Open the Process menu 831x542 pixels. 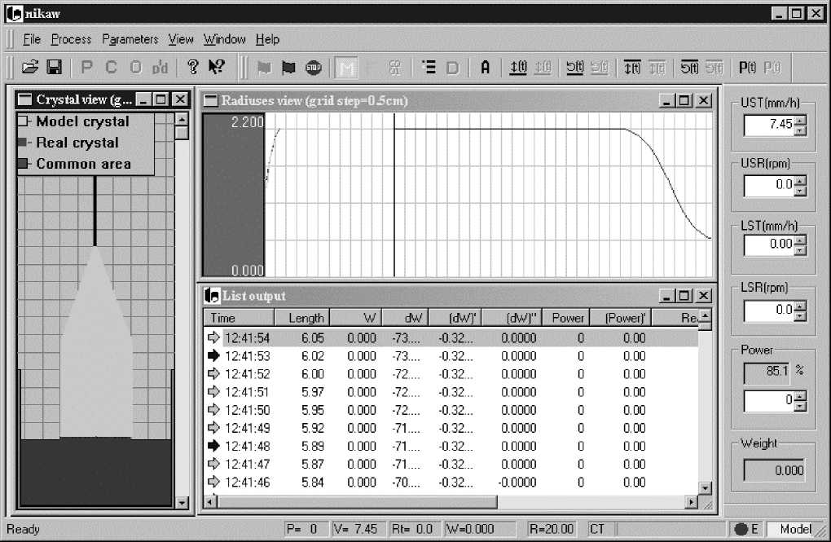(72, 39)
